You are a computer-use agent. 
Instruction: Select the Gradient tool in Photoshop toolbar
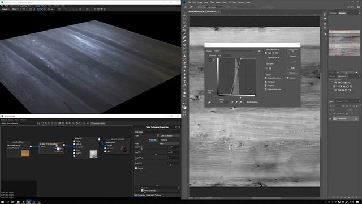[x=184, y=67]
